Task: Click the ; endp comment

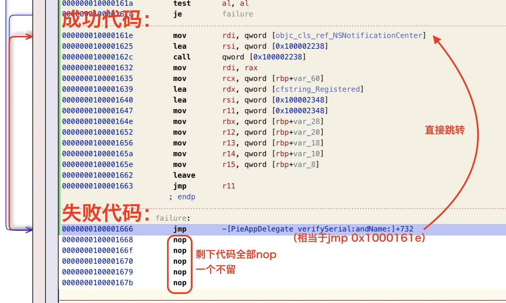Action: pos(182,197)
